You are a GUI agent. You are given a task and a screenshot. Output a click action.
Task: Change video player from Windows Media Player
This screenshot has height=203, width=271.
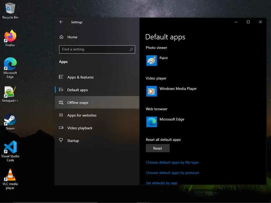point(171,91)
